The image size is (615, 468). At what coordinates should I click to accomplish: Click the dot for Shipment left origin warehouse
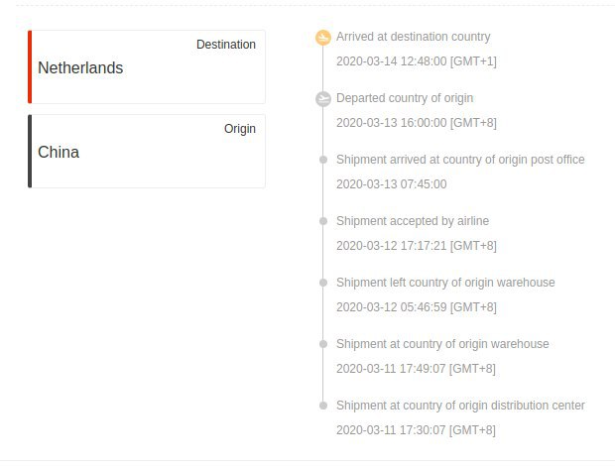(x=323, y=283)
